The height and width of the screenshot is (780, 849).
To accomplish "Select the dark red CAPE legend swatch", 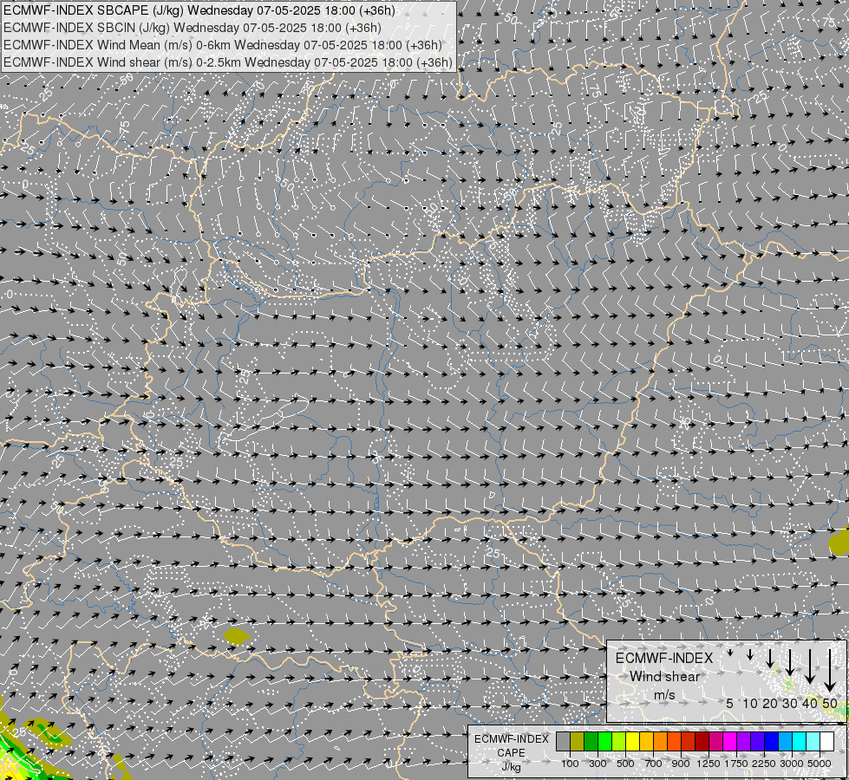I will [x=702, y=742].
